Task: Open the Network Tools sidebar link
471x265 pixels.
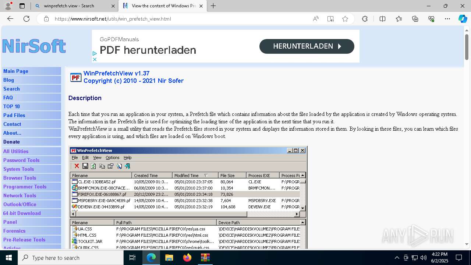Action: (20, 195)
